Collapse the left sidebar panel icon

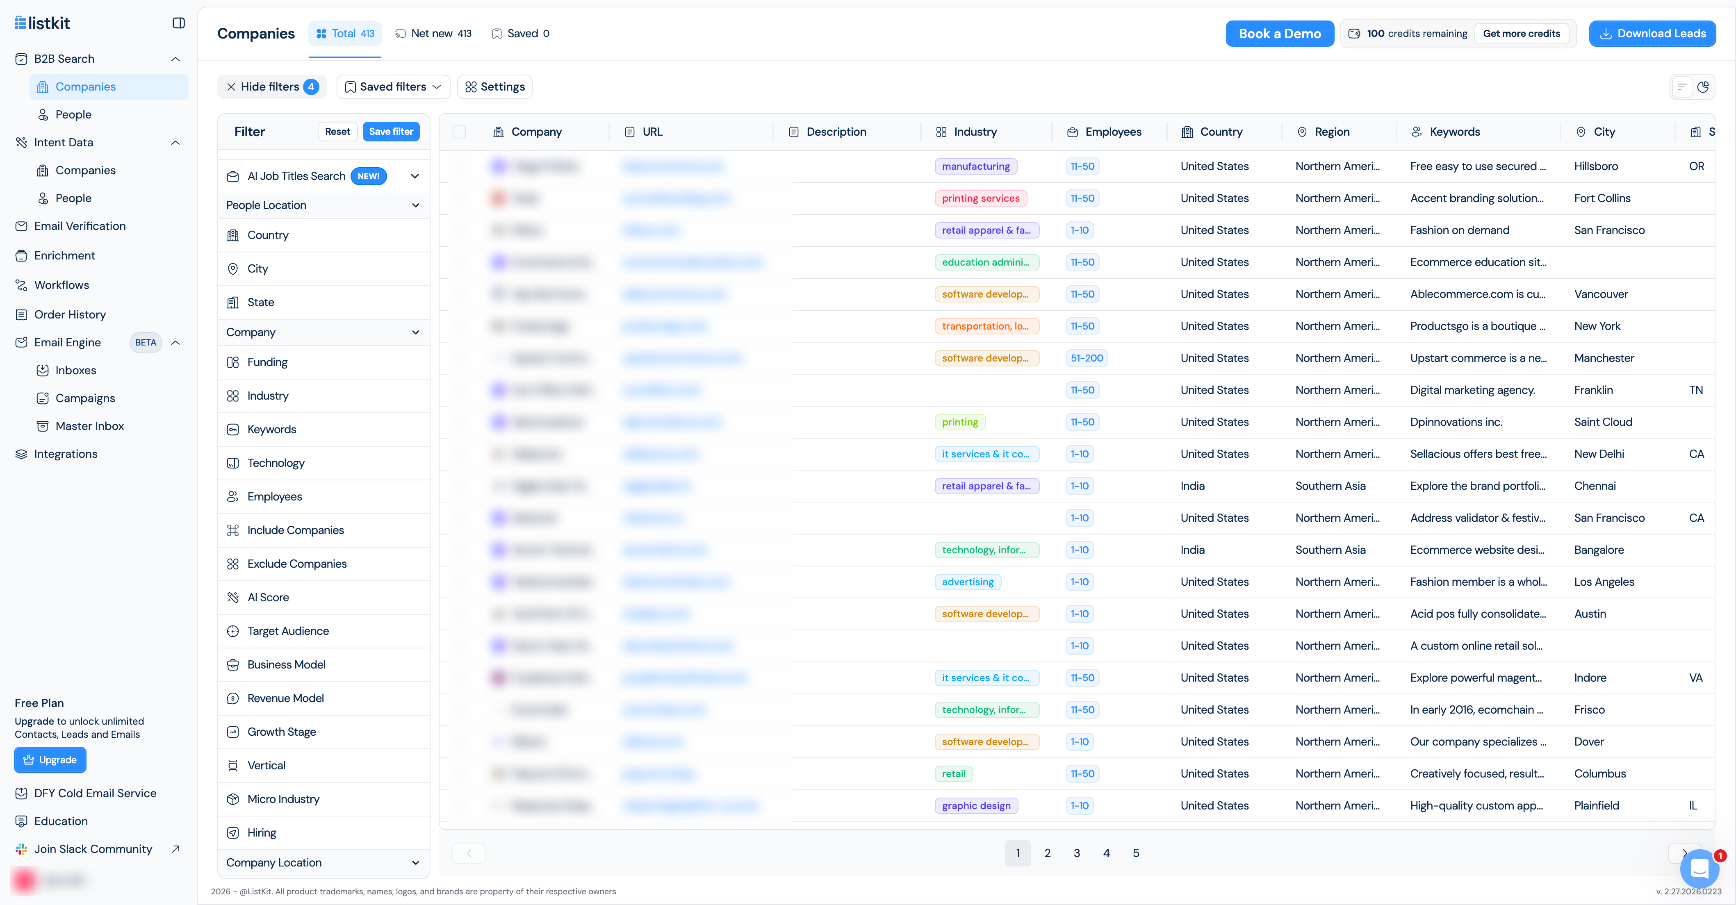point(178,22)
